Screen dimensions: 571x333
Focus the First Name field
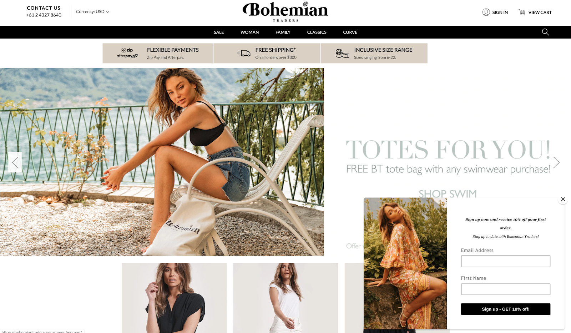[505, 289]
